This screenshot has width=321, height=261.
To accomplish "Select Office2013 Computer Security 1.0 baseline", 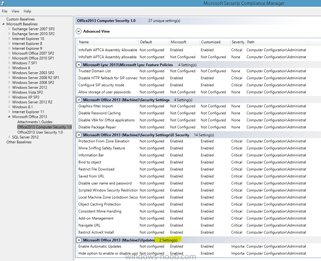I will (44, 127).
